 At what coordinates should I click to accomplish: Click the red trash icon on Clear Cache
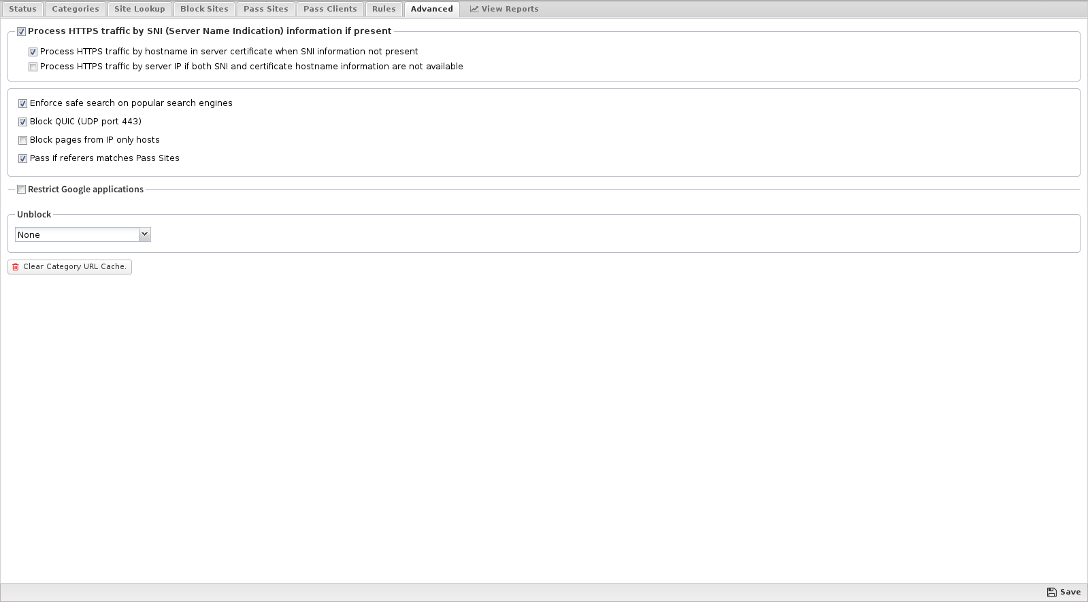tap(16, 267)
